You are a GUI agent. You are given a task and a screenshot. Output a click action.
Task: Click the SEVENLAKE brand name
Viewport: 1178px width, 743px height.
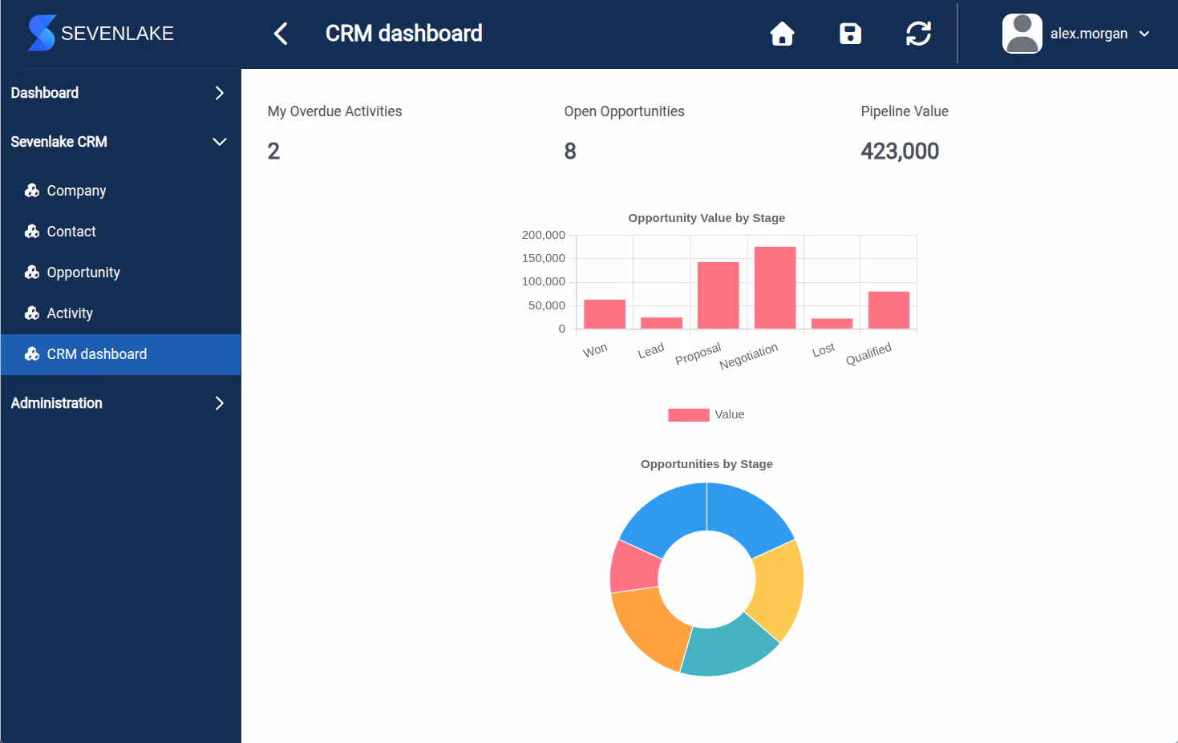point(118,34)
